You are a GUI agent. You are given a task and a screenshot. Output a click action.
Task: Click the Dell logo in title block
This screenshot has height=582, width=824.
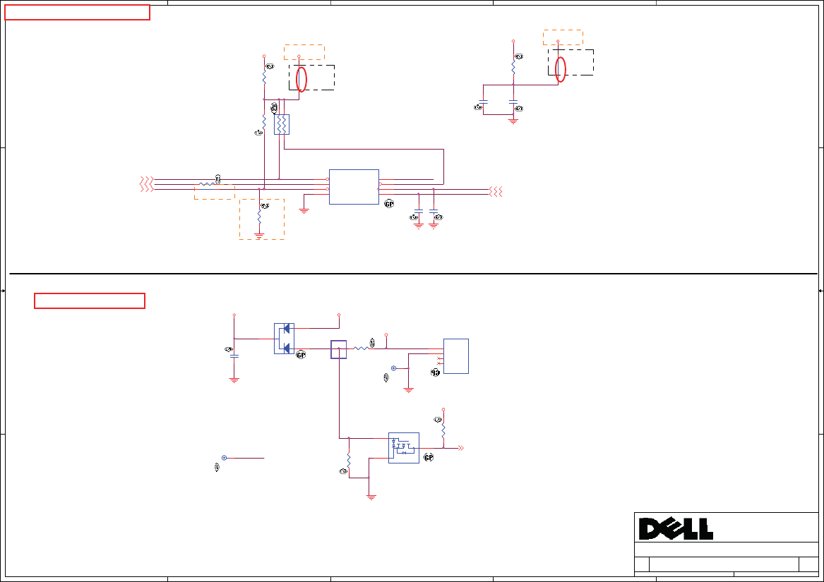(x=676, y=529)
